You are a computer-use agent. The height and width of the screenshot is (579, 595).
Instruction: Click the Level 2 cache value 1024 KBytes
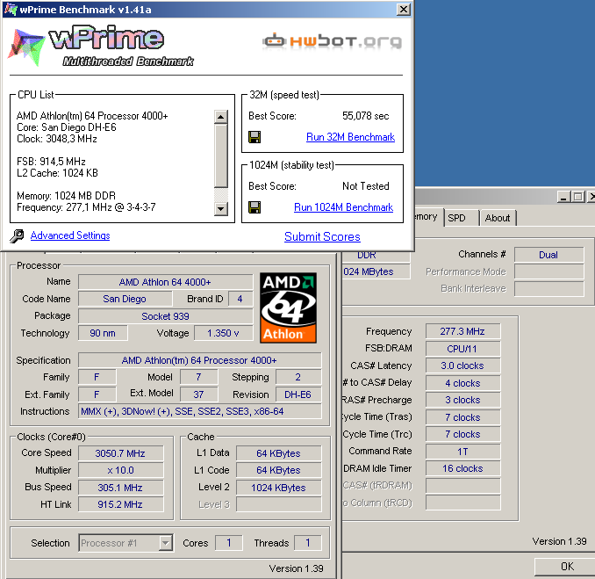(278, 488)
